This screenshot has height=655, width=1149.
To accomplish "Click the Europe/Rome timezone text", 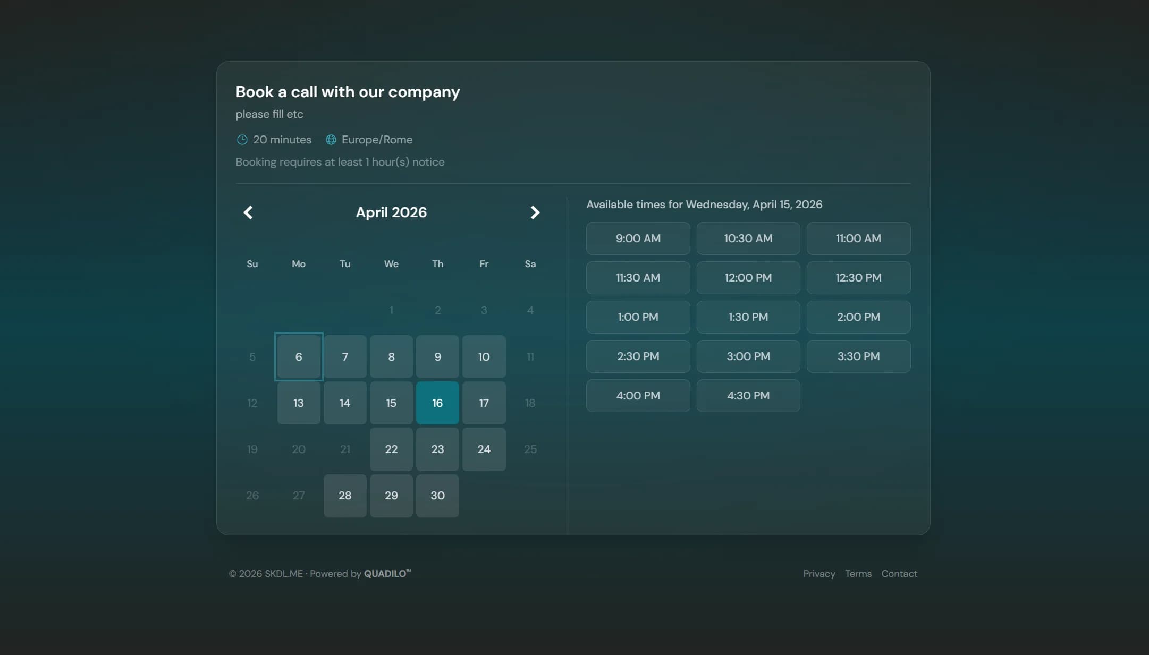I will click(377, 140).
